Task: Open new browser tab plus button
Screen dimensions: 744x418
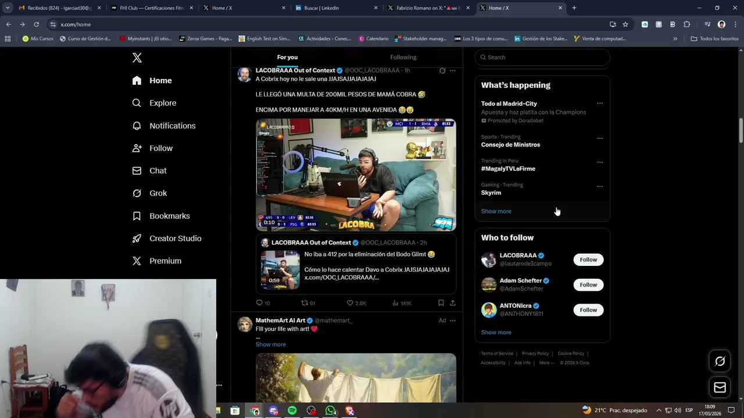Action: coord(574,8)
